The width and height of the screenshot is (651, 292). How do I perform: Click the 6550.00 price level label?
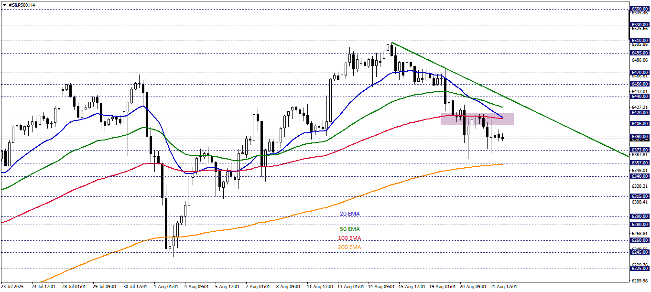[x=640, y=9]
